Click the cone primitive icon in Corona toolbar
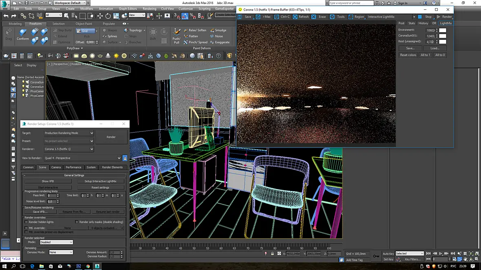Image resolution: width=481 pixels, height=270 pixels. click(108, 56)
